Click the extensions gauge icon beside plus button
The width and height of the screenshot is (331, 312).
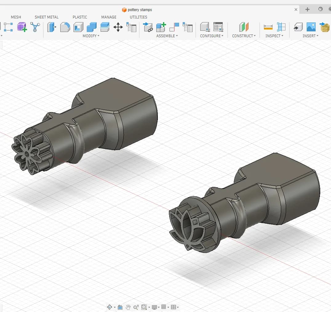pos(321,9)
